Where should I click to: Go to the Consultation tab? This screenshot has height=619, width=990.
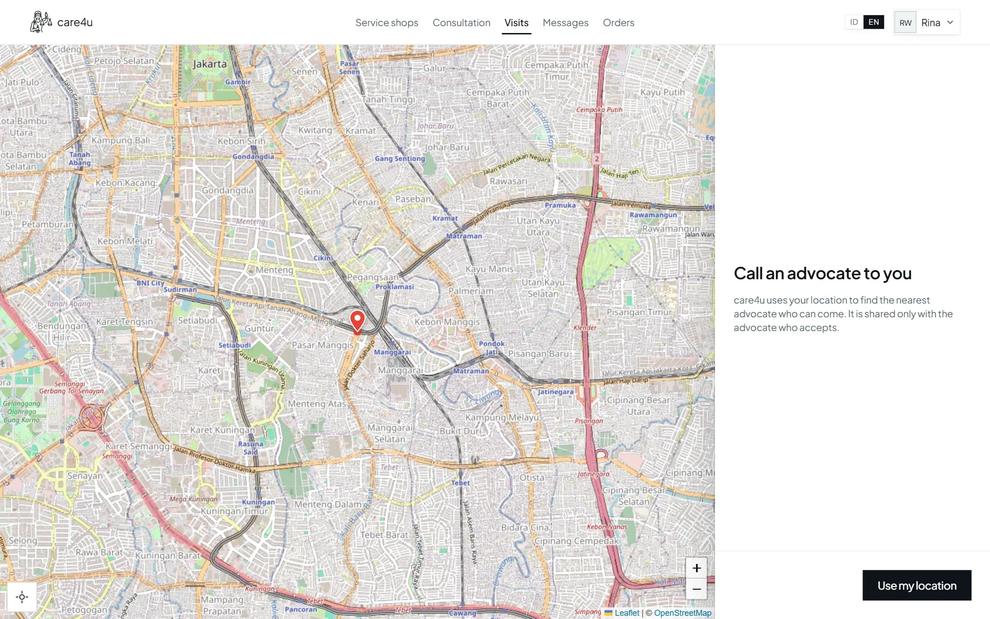coord(461,22)
